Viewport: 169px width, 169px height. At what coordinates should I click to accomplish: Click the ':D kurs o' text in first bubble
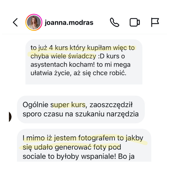pos(112,56)
